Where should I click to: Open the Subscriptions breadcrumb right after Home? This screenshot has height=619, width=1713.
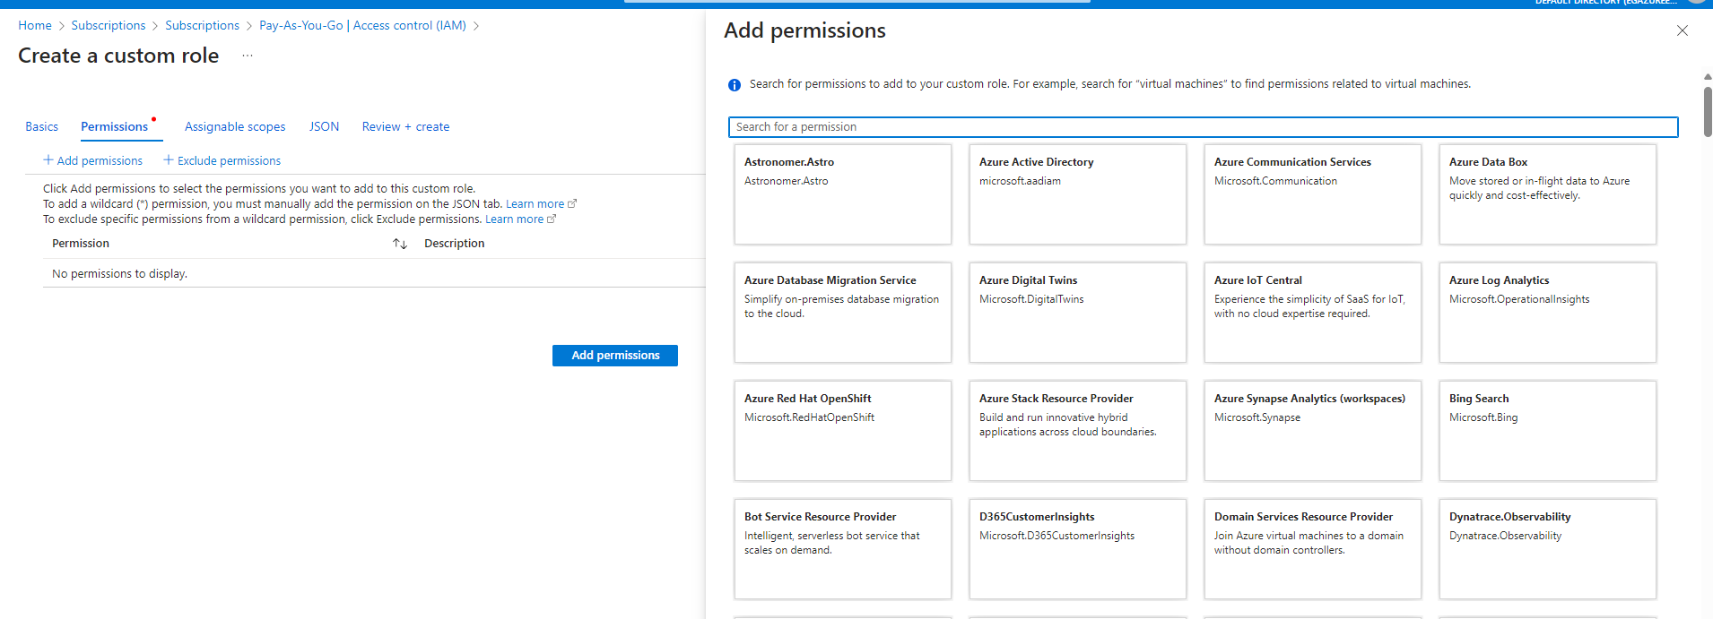tap(109, 25)
